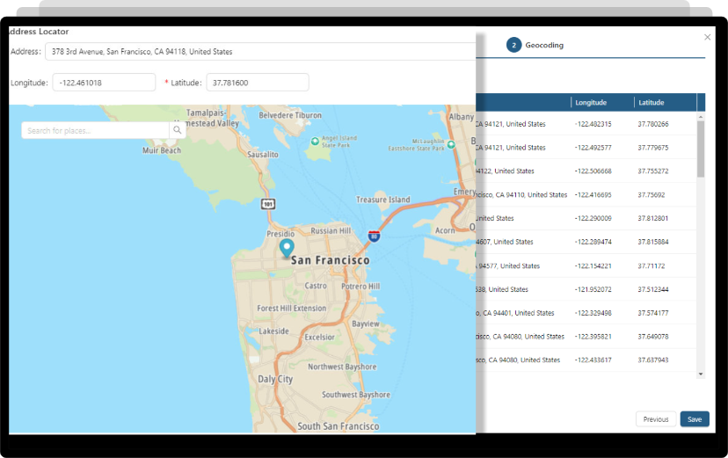Click the Latitude column header
Screen dimensions: 728x458
pos(651,103)
